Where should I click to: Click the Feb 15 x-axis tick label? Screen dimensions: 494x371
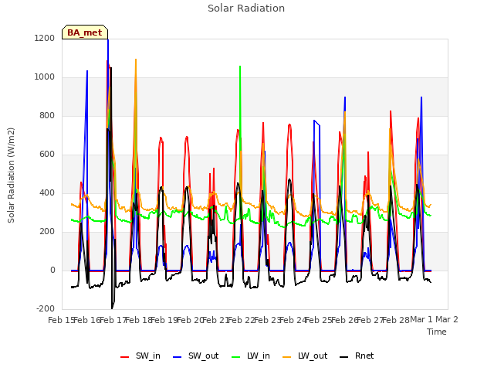(x=60, y=320)
